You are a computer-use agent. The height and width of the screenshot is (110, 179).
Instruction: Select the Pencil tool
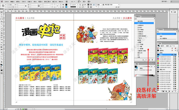(x=2, y=31)
